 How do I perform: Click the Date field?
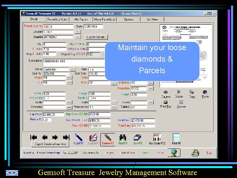click(93, 26)
